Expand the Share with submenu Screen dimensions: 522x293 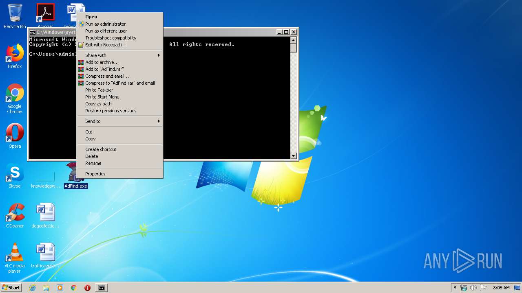point(120,55)
